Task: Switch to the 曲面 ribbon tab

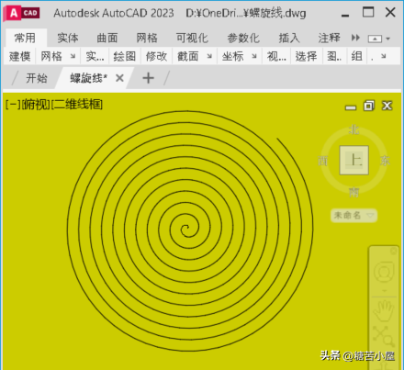Action: click(107, 38)
